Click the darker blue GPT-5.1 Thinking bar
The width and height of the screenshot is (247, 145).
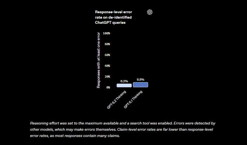(141, 85)
